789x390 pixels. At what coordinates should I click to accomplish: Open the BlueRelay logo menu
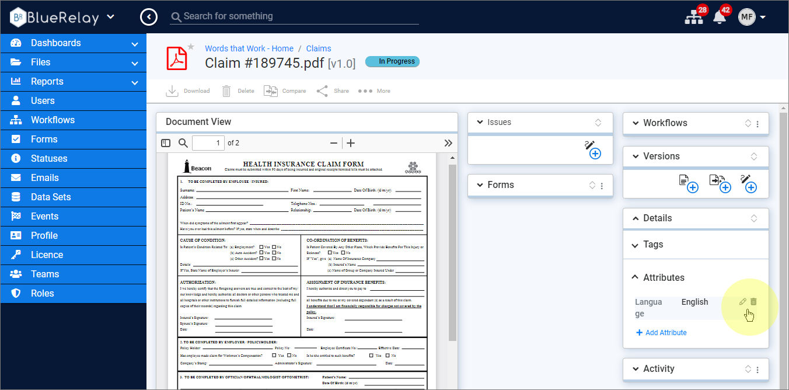(x=62, y=17)
